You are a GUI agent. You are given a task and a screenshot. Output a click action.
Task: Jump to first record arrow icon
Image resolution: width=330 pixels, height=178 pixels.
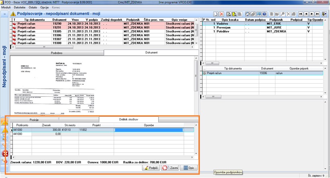tap(301, 14)
